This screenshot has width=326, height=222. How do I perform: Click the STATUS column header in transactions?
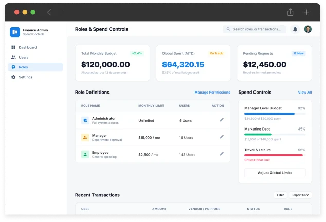(253, 209)
